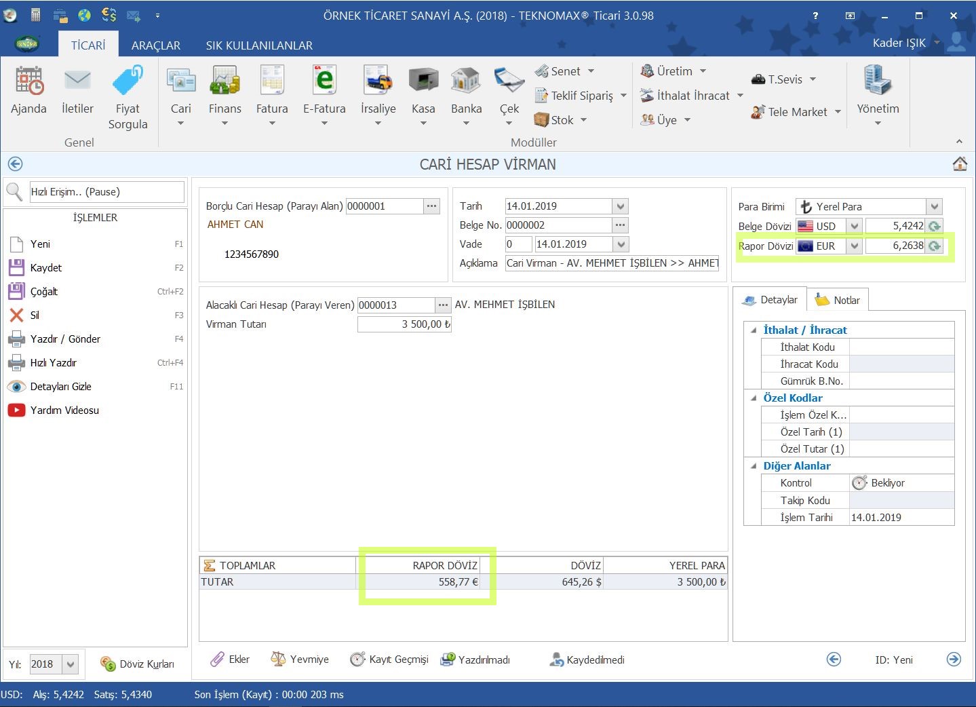
Task: Click the Fiyat Sorgula price tag icon
Action: tap(128, 81)
